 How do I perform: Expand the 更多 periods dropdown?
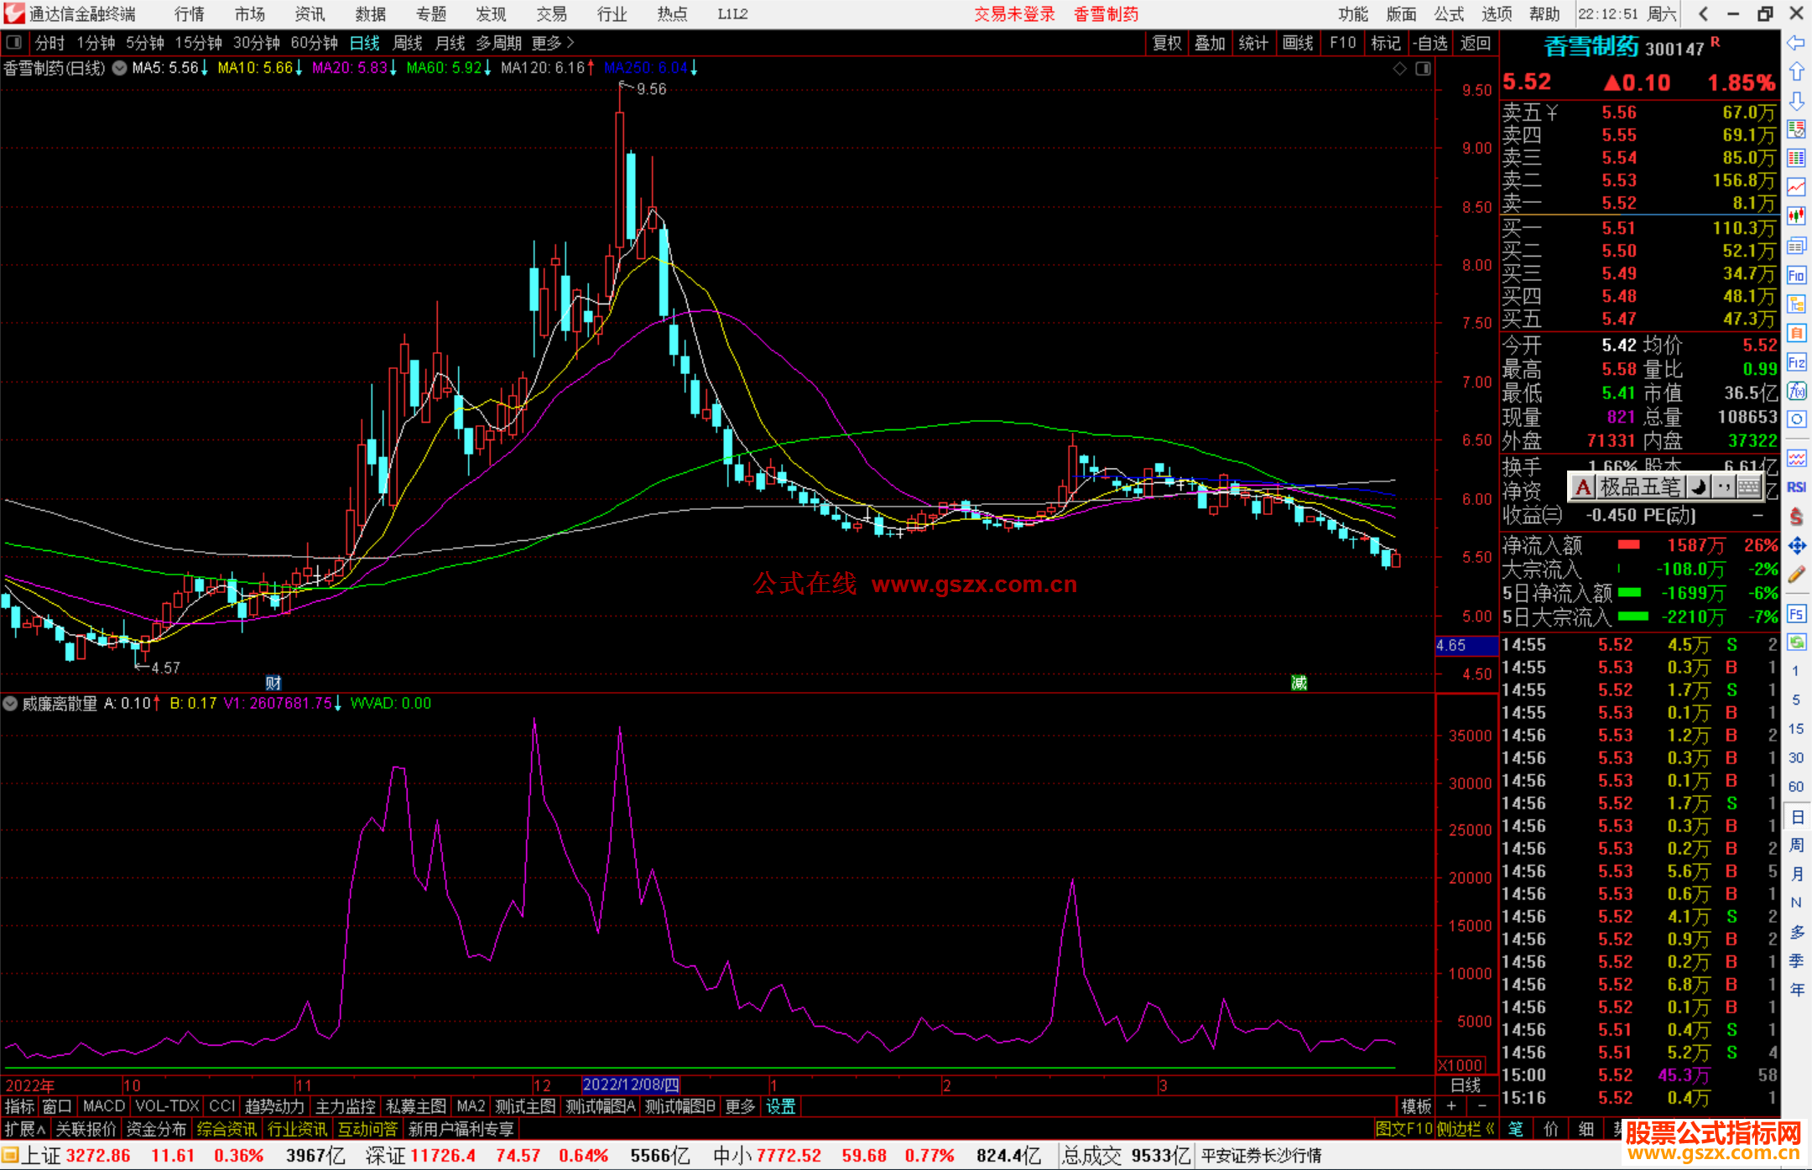tap(553, 42)
